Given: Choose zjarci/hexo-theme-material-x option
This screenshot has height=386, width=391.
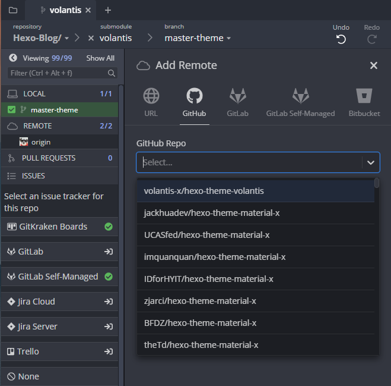Looking at the screenshot, I should pos(256,301).
